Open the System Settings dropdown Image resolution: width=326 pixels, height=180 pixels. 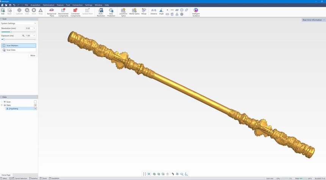19,23
